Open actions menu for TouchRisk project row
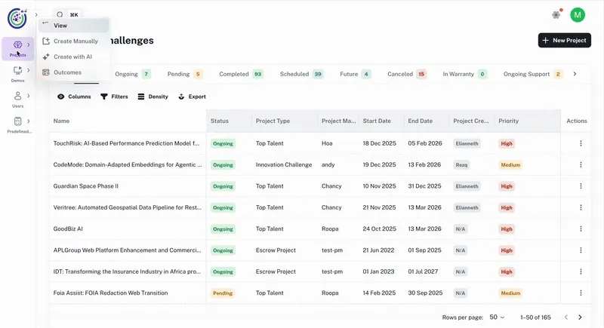The width and height of the screenshot is (604, 328). pyautogui.click(x=581, y=143)
